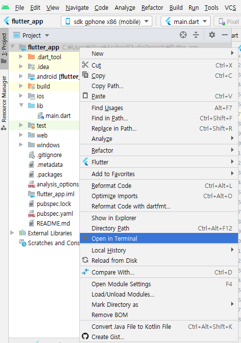
Task: Click the Copy icon in context menu
Action: [x=85, y=75]
